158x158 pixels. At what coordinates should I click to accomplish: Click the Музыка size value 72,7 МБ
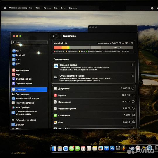pos(126,95)
